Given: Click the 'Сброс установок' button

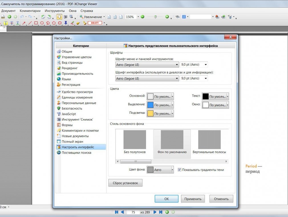Looking at the screenshot, I should click(x=125, y=183).
